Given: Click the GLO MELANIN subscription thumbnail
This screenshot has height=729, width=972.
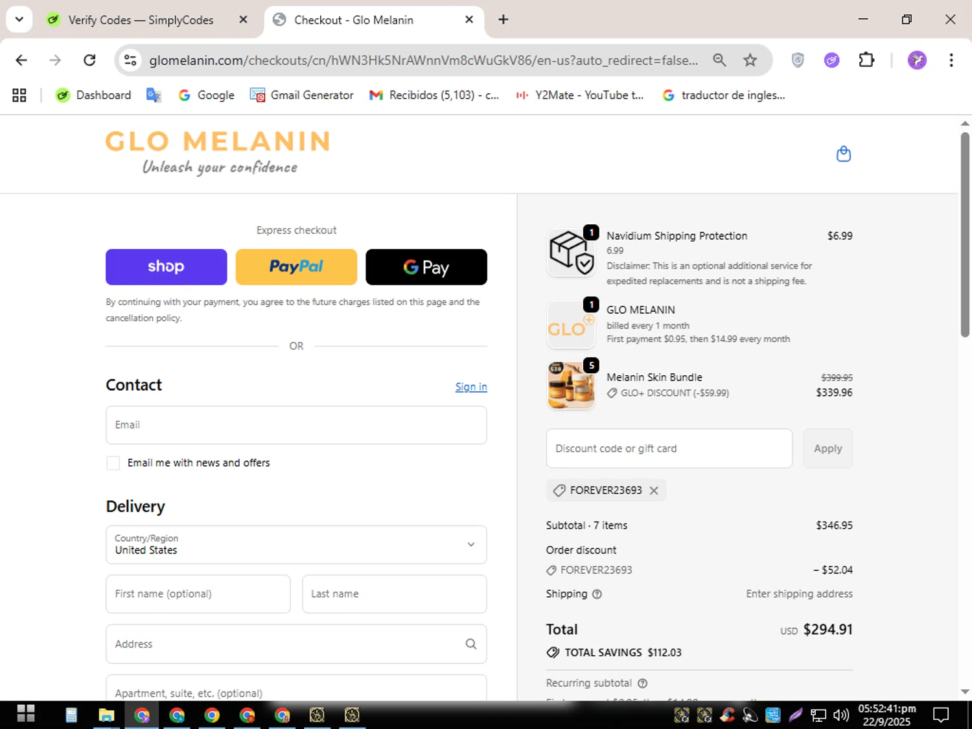Looking at the screenshot, I should pos(571,325).
